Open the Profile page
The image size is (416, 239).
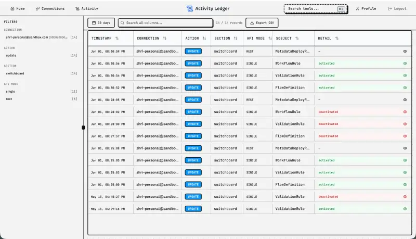tap(366, 8)
